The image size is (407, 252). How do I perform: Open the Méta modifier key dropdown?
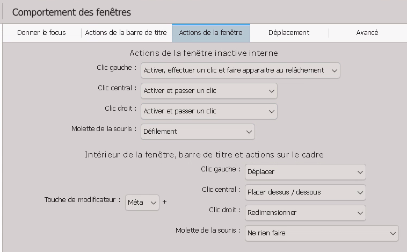[x=142, y=203]
